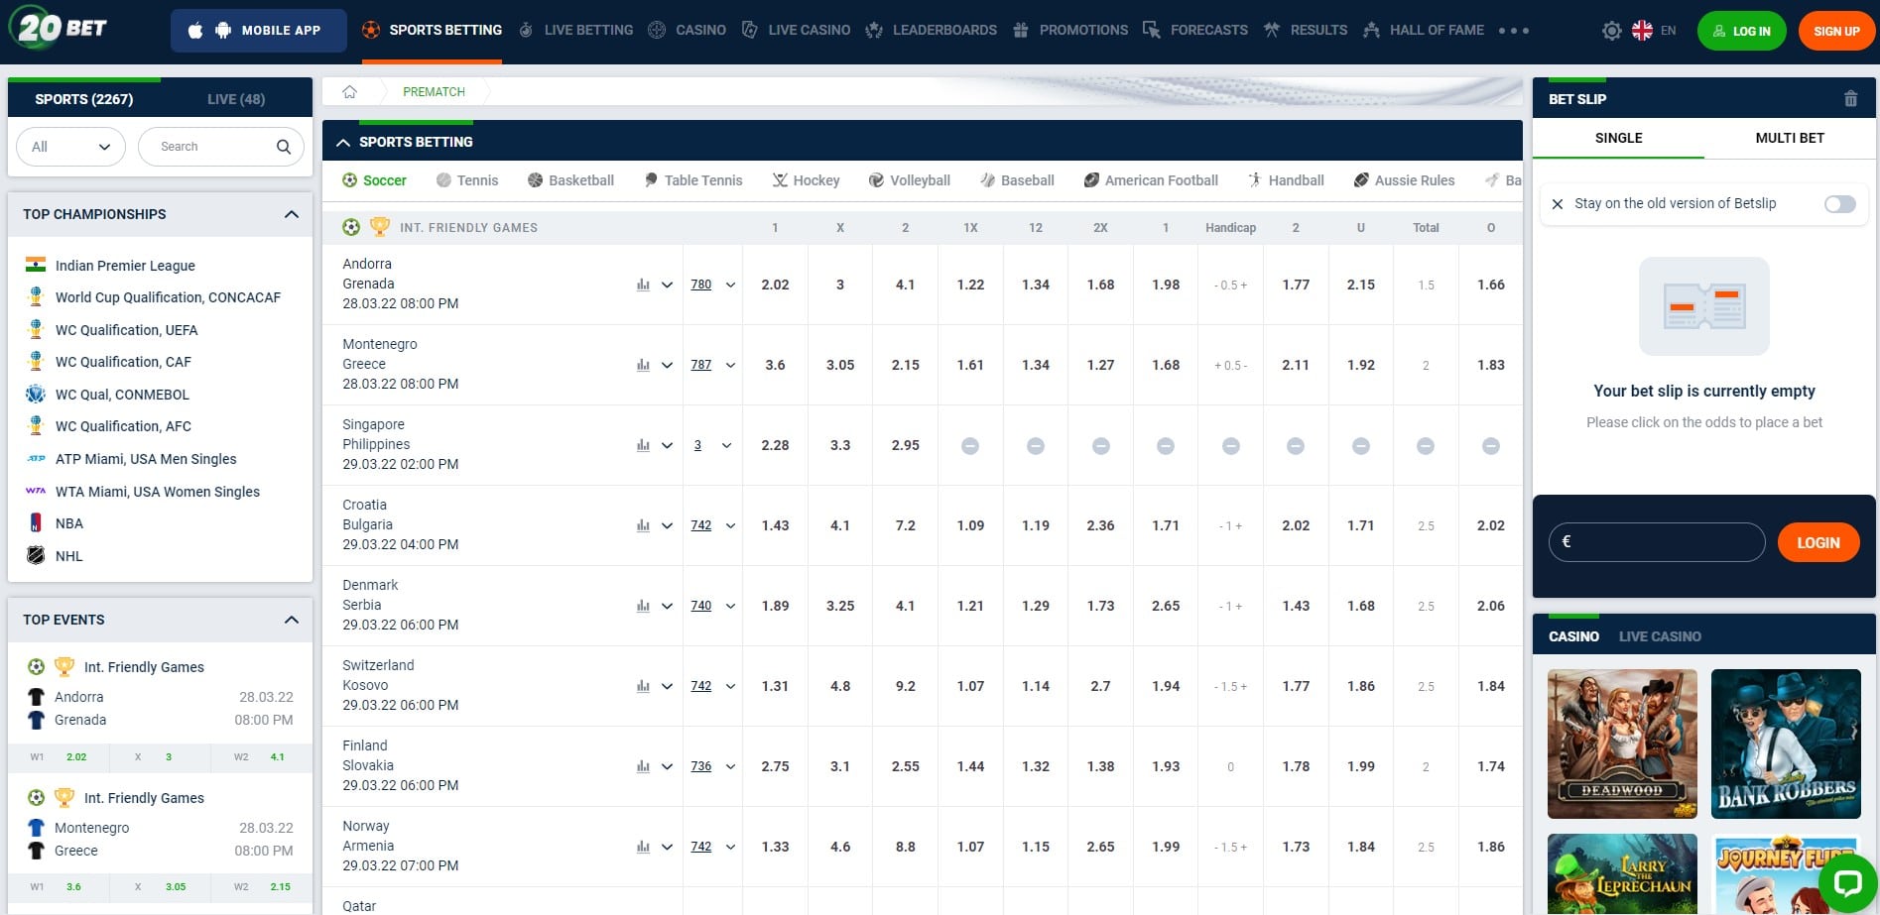Collapse the Top Championships panel
Image resolution: width=1880 pixels, height=915 pixels.
(291, 214)
